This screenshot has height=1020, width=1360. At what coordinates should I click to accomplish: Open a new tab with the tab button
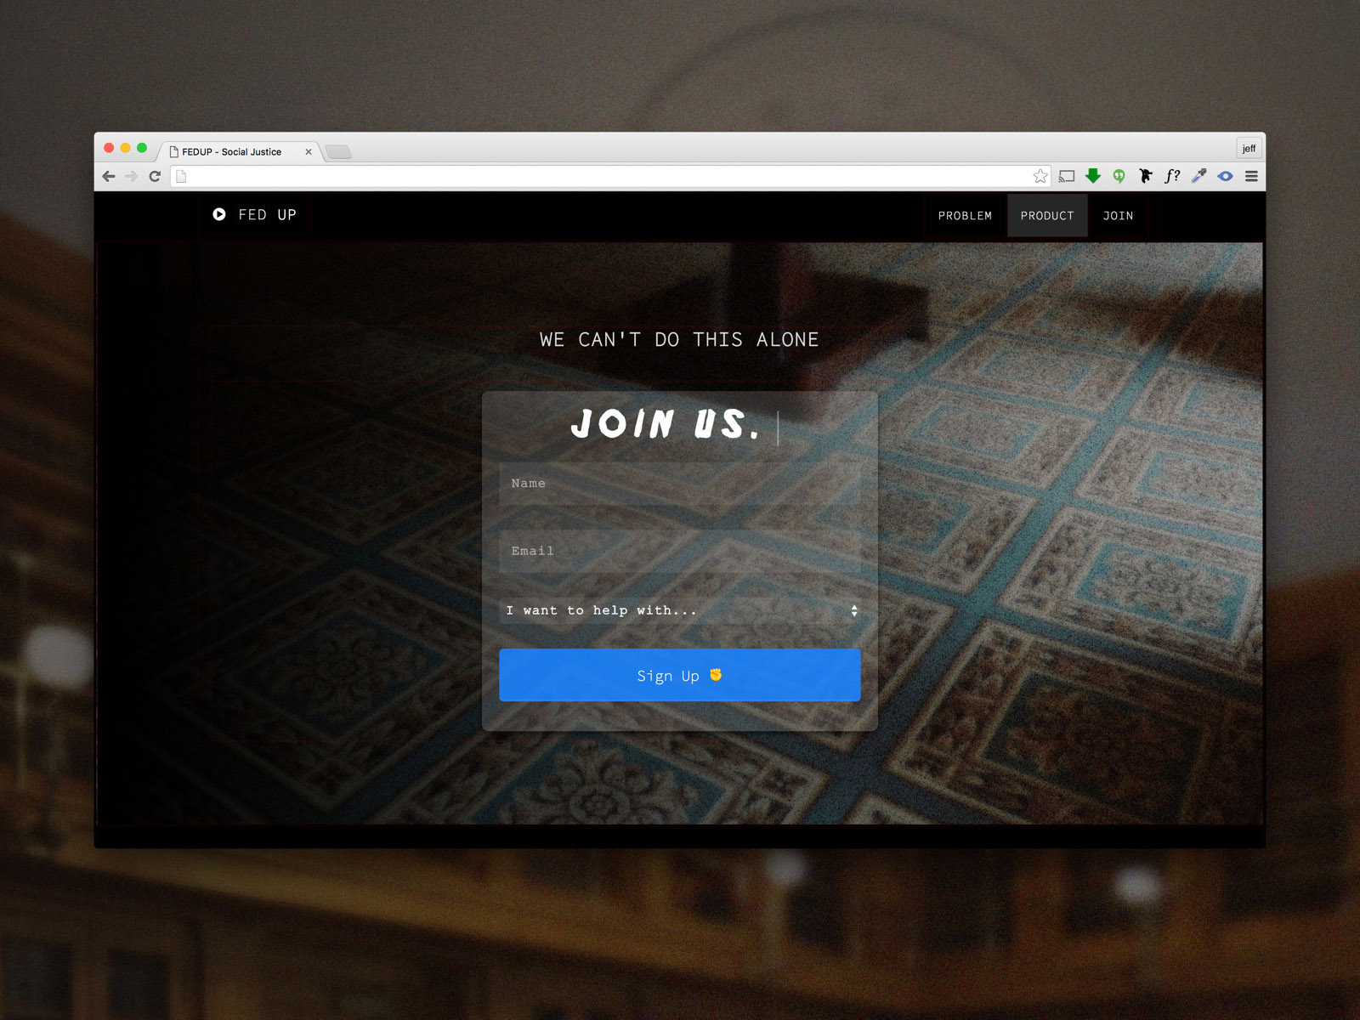[338, 152]
